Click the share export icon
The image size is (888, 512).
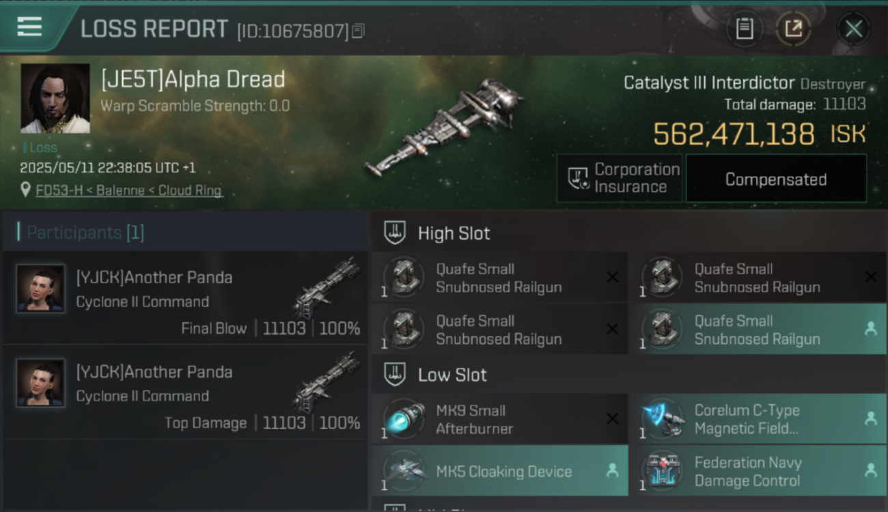[x=793, y=29]
